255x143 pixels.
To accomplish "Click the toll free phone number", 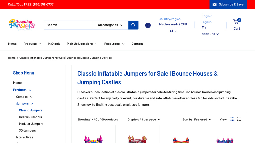I will click(x=43, y=4).
